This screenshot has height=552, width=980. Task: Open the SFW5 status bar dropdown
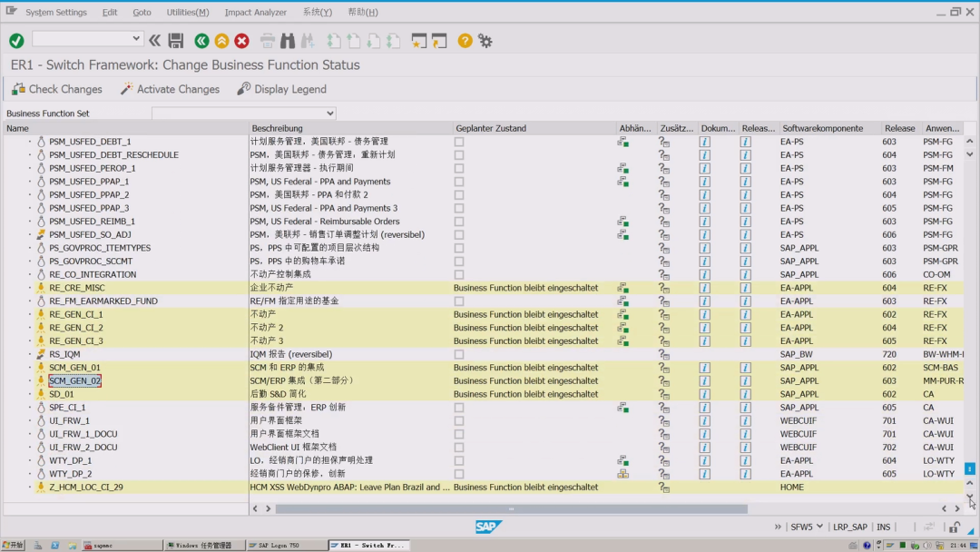click(819, 527)
